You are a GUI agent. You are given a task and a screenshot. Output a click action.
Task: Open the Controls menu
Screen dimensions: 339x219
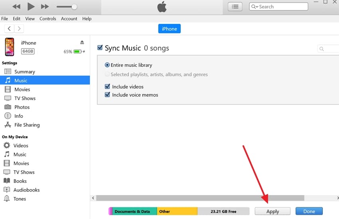click(47, 19)
